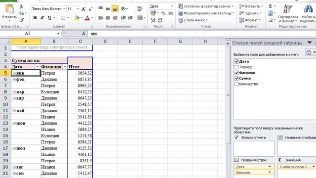Click inside the formula bar
The width and height of the screenshot is (316, 178).
(x=202, y=34)
